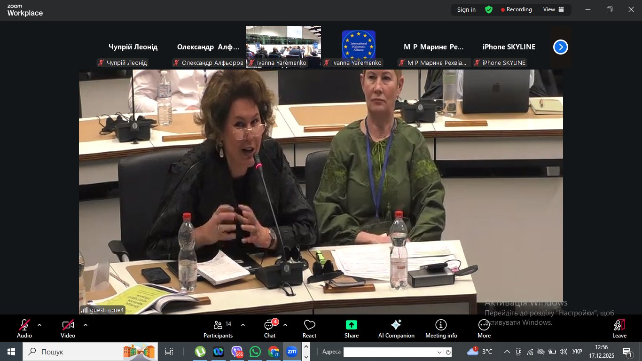This screenshot has height=361, width=642.
Task: Expand the audio settings arrow
Action: 39,325
